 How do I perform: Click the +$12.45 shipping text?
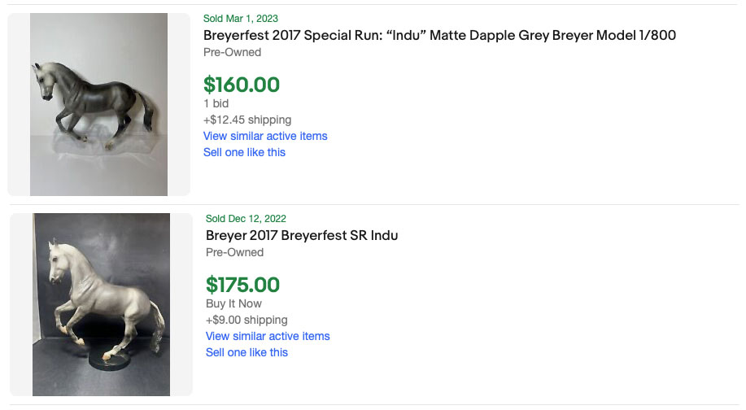[247, 120]
